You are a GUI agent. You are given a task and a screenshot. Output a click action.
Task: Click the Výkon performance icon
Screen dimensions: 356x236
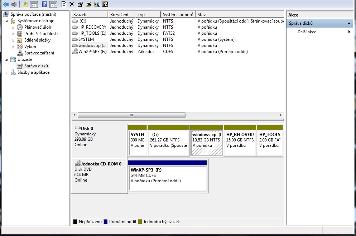click(x=20, y=47)
